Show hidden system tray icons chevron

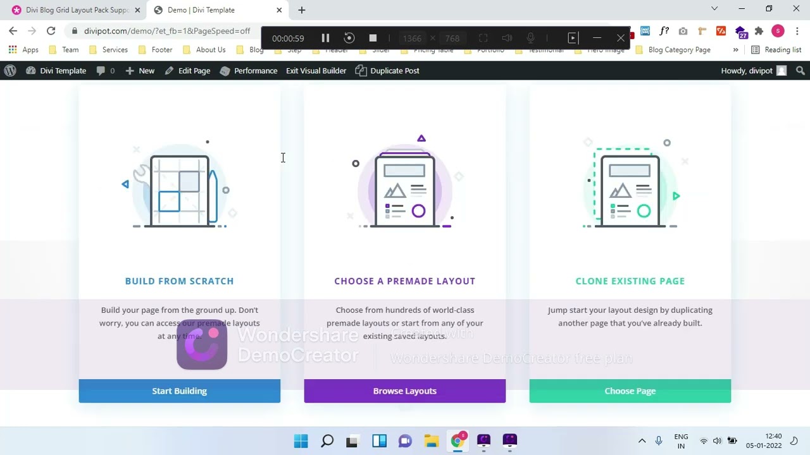click(642, 440)
